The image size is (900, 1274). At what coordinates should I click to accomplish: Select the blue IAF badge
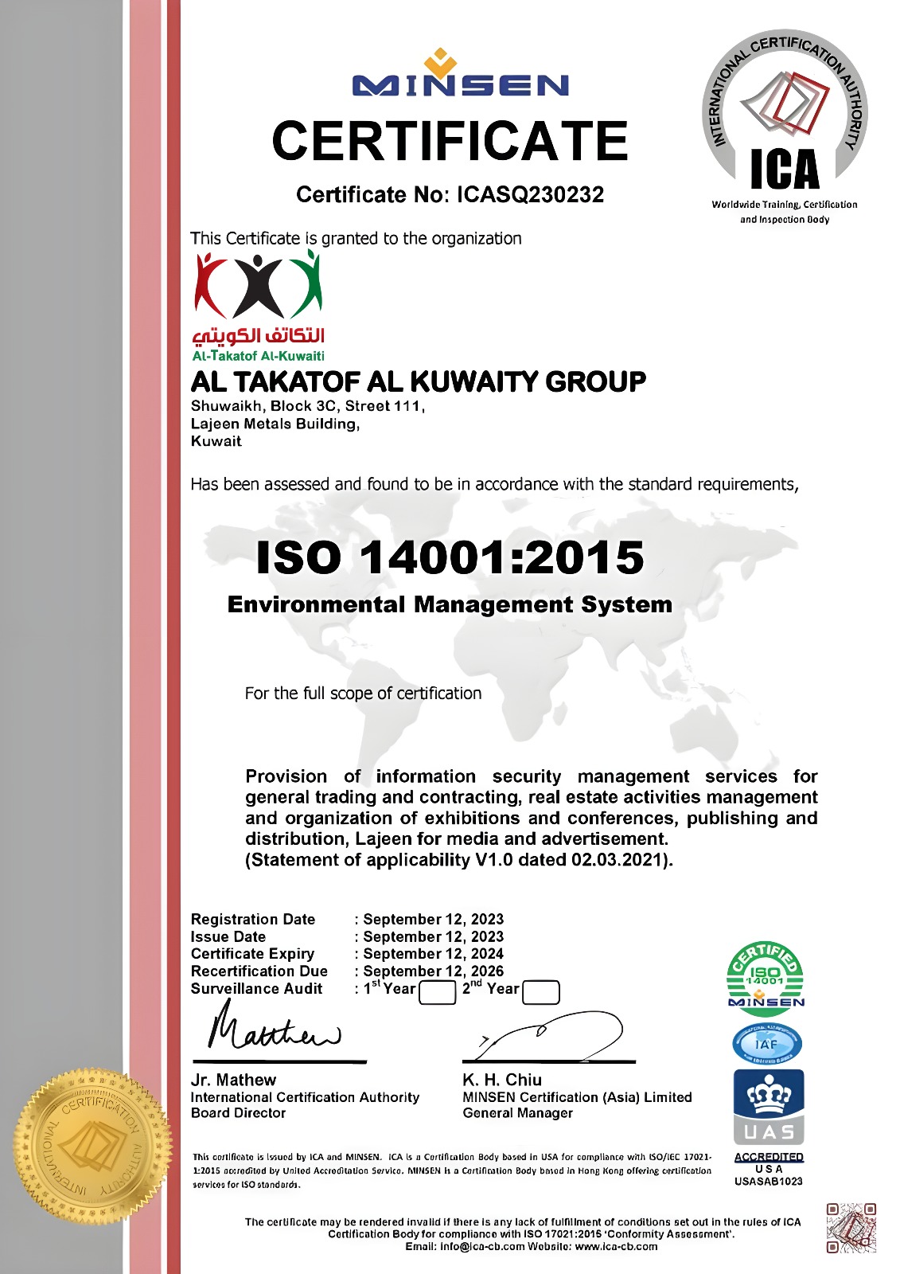point(766,1044)
